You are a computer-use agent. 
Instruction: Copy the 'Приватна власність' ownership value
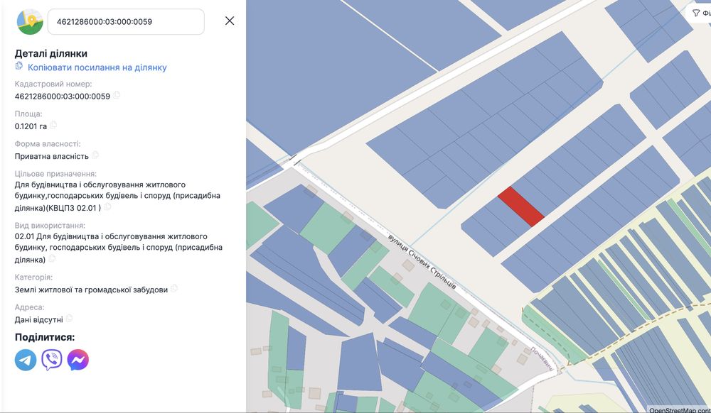click(95, 155)
